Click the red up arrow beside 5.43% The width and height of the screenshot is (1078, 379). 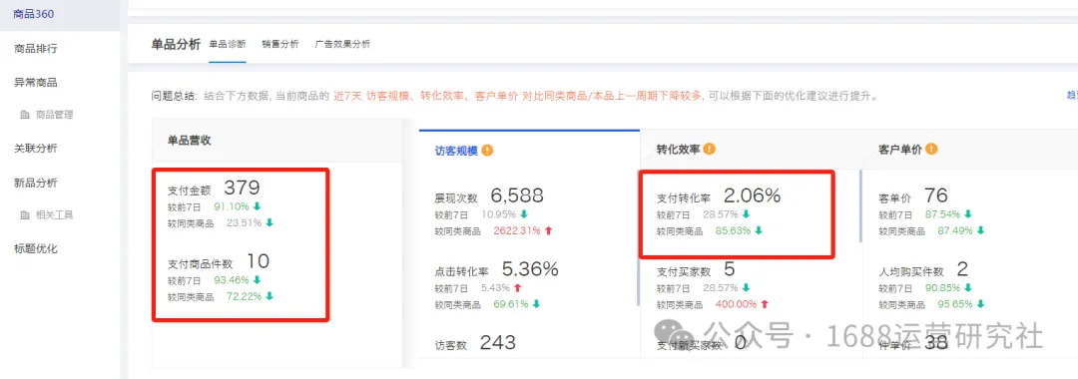[x=517, y=287]
